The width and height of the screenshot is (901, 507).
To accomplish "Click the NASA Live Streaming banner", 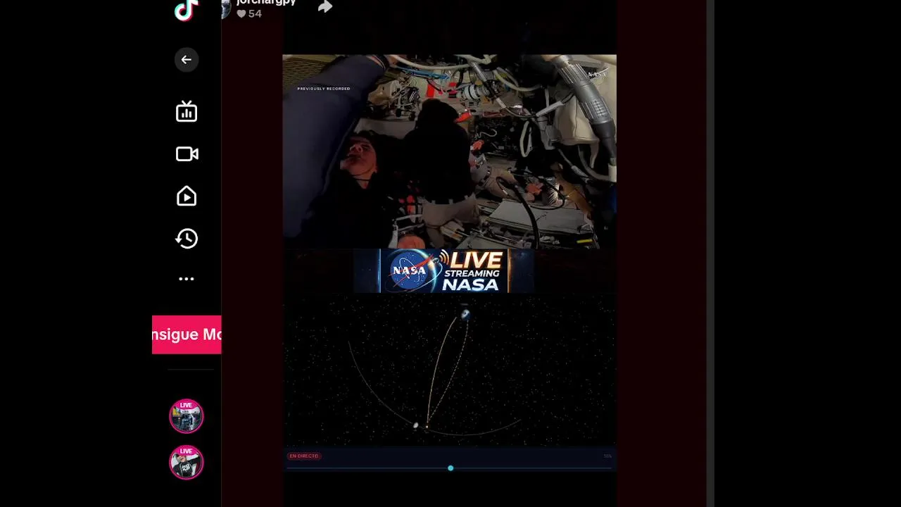I will click(x=444, y=270).
